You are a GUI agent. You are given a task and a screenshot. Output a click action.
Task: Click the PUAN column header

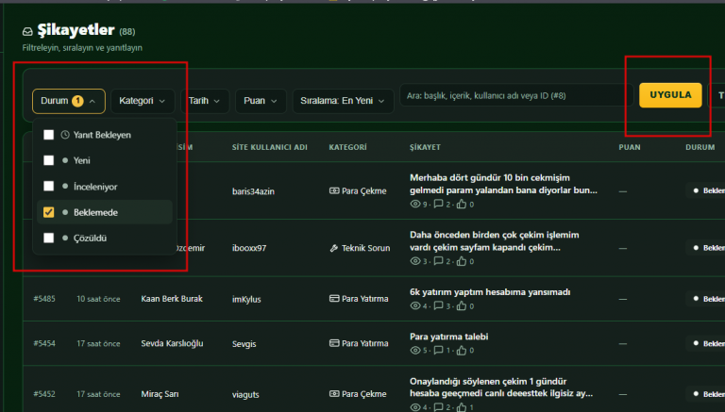coord(630,147)
